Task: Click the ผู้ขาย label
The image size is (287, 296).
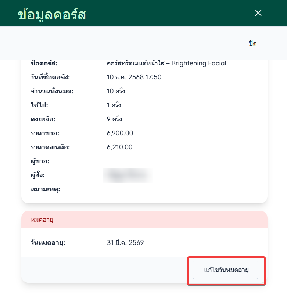Action: 40,161
